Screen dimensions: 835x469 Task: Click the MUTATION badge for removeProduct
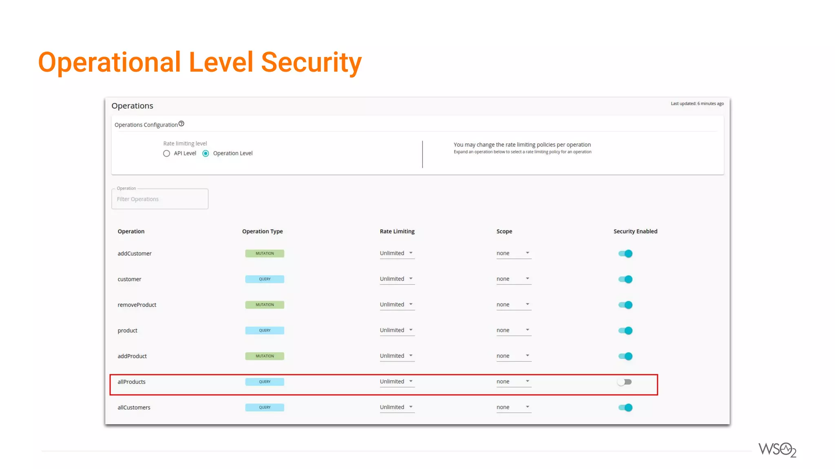[265, 305]
